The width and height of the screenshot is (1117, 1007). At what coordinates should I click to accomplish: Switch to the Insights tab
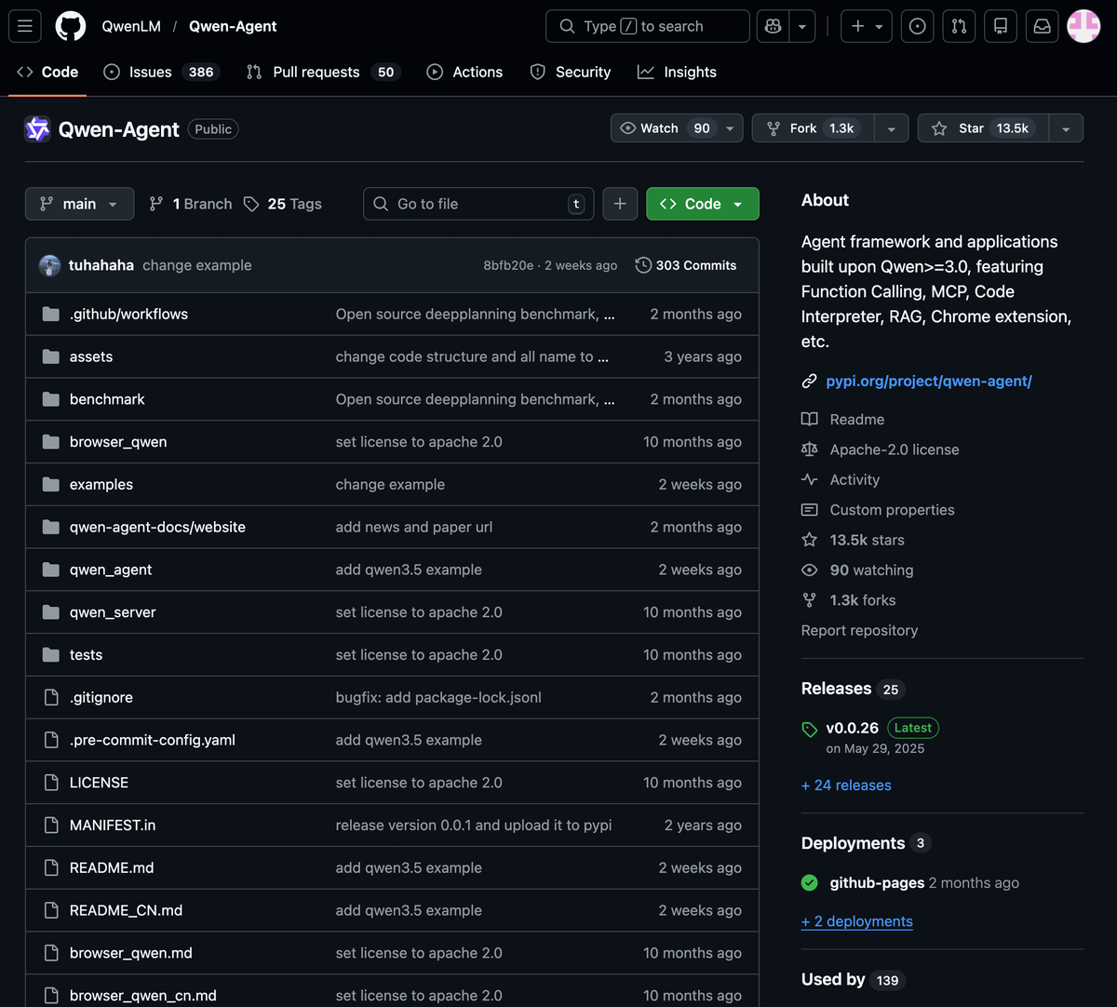click(677, 72)
